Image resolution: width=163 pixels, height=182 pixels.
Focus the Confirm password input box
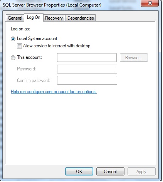87,80
